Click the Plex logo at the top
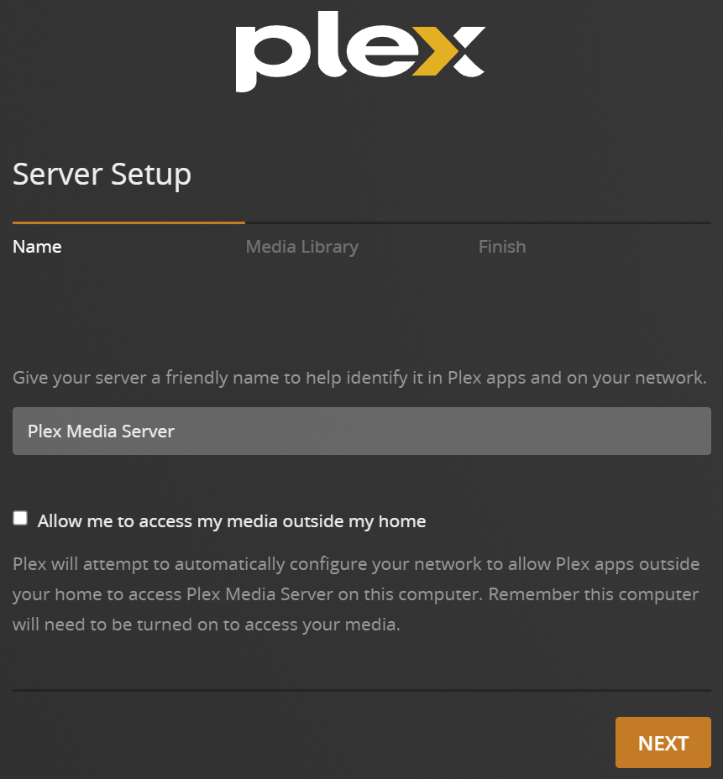This screenshot has width=723, height=779. coord(359,52)
